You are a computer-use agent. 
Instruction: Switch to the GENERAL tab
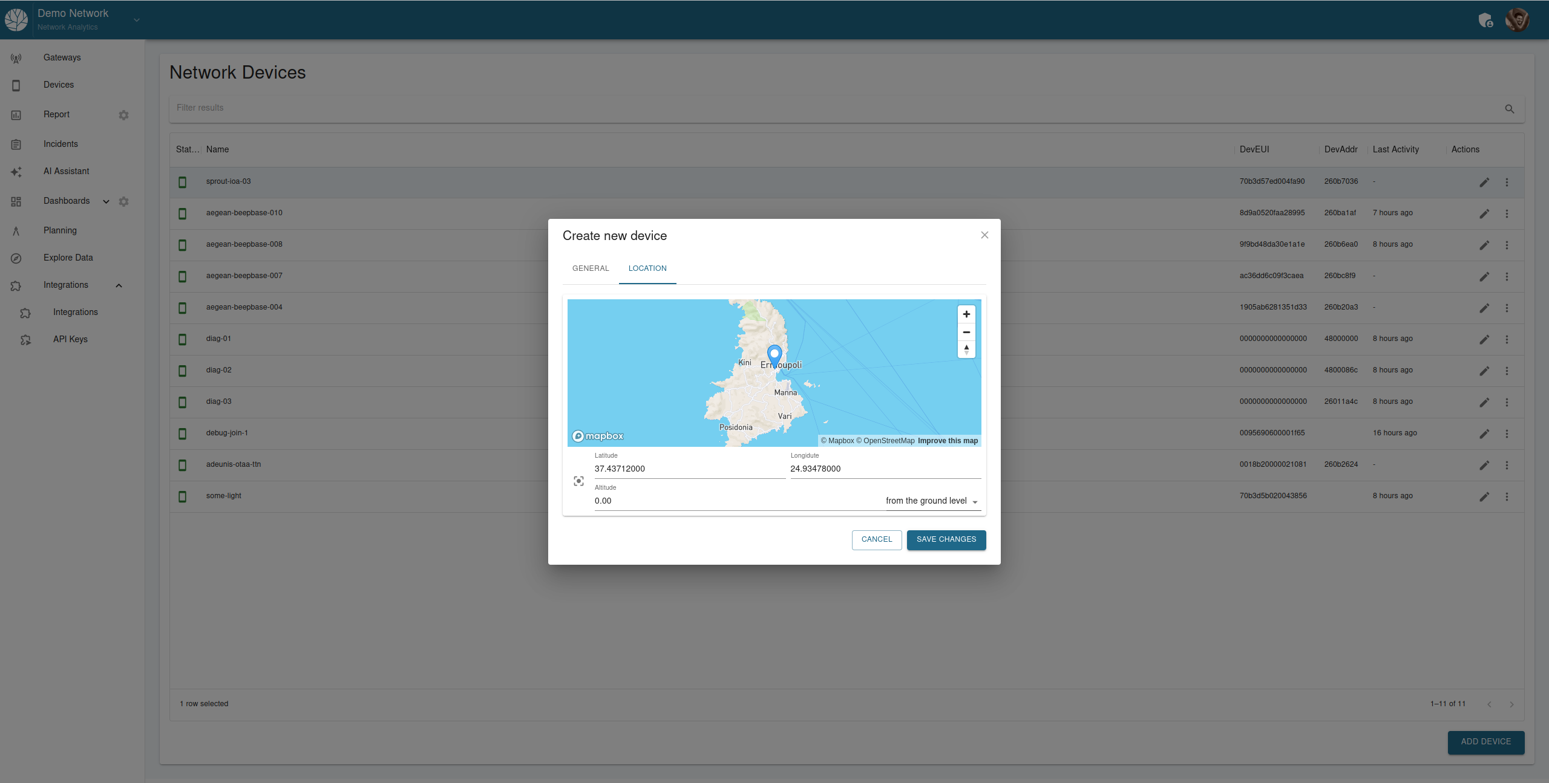tap(591, 268)
